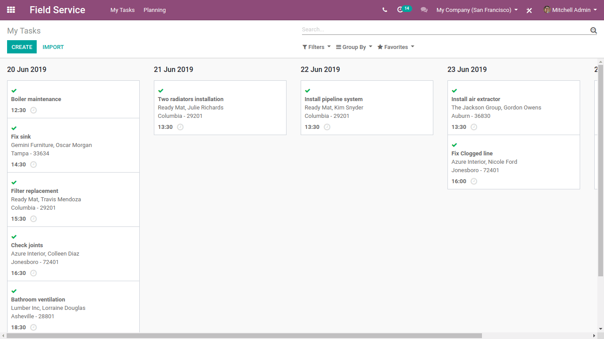Viewport: 604px width, 339px height.
Task: Click the horizontal scrollbar thumb
Action: [x=244, y=336]
